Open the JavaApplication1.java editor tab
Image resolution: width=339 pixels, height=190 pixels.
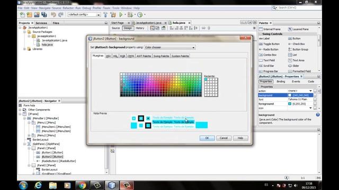pyautogui.click(x=148, y=23)
